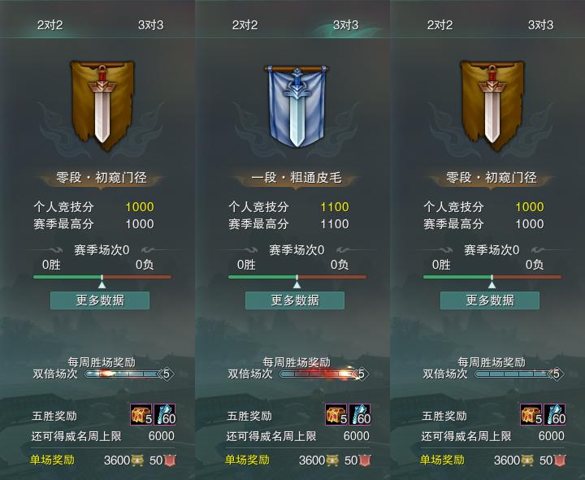Open 更多数据 in the right panel
Screen dimensions: 585x480
click(x=490, y=301)
